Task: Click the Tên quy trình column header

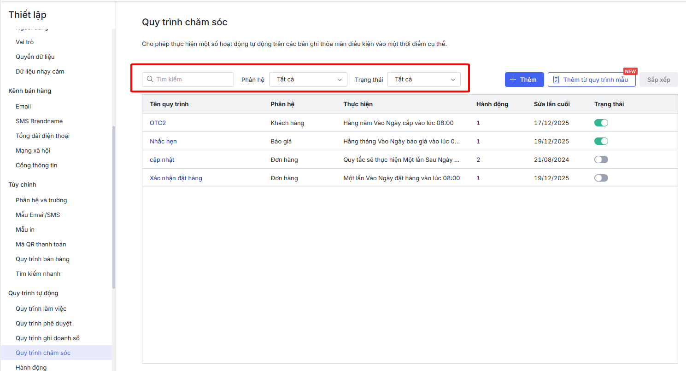Action: (169, 104)
